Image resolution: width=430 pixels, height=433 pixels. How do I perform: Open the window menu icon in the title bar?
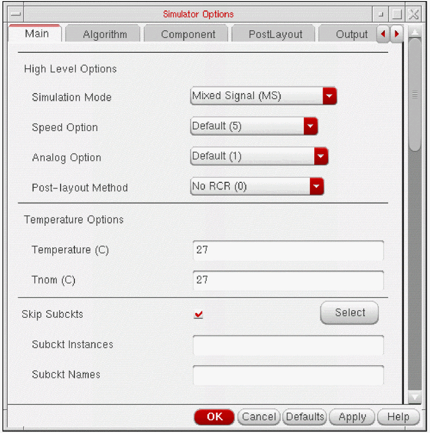pos(15,14)
